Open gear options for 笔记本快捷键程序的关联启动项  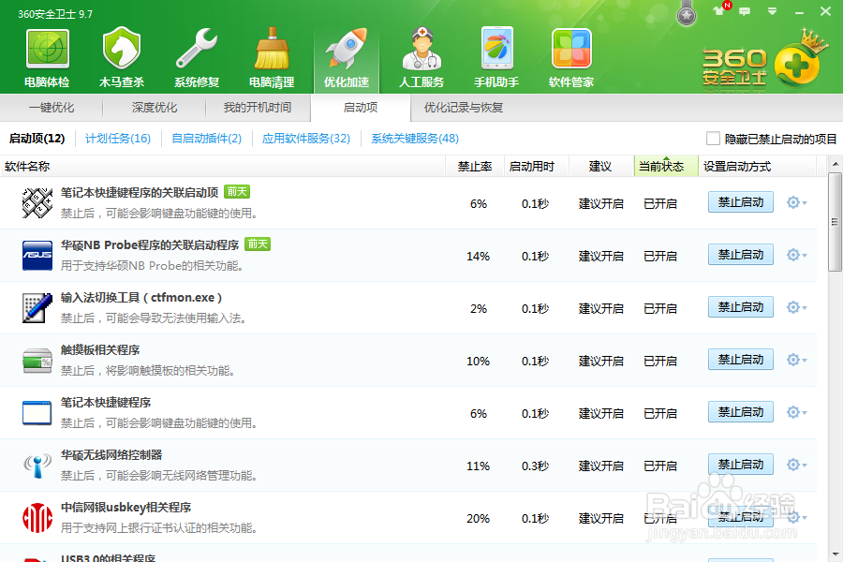797,202
